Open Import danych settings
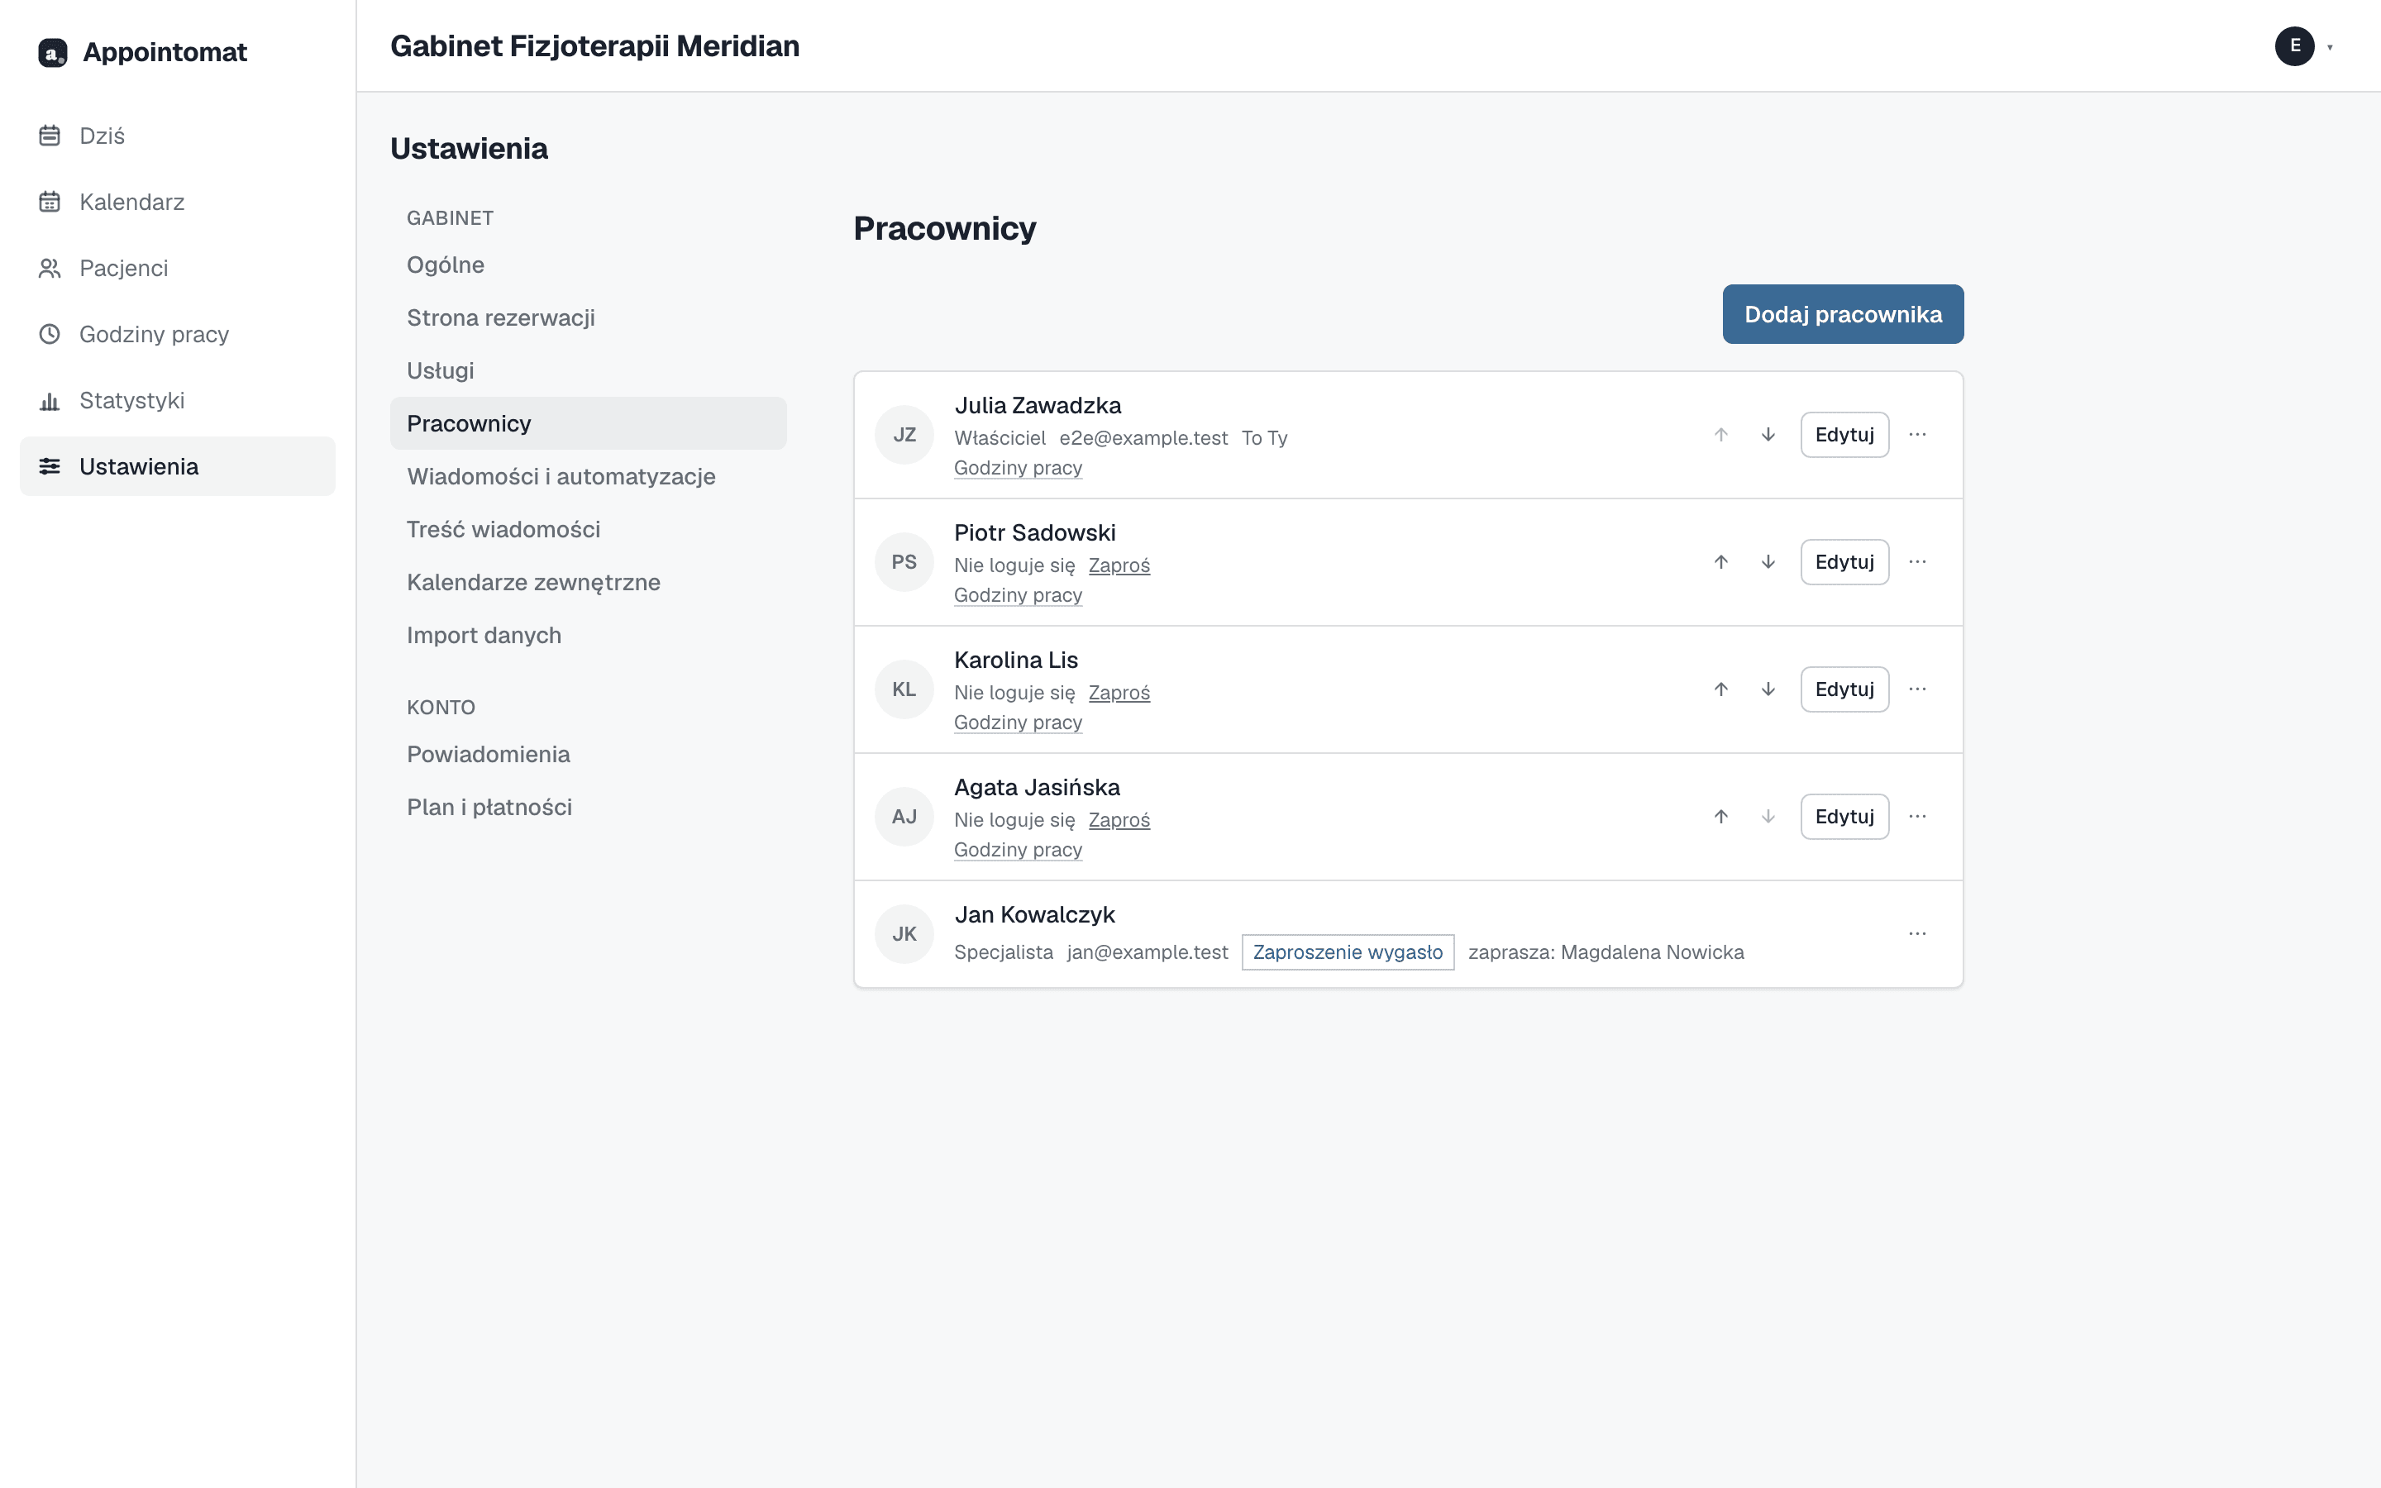This screenshot has height=1488, width=2381. [589, 635]
